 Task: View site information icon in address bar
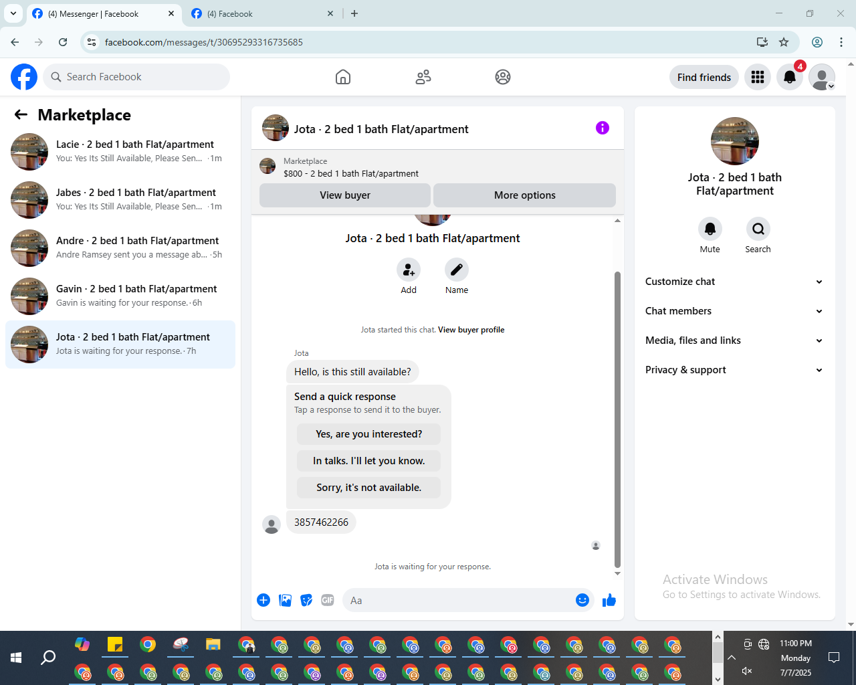(92, 42)
